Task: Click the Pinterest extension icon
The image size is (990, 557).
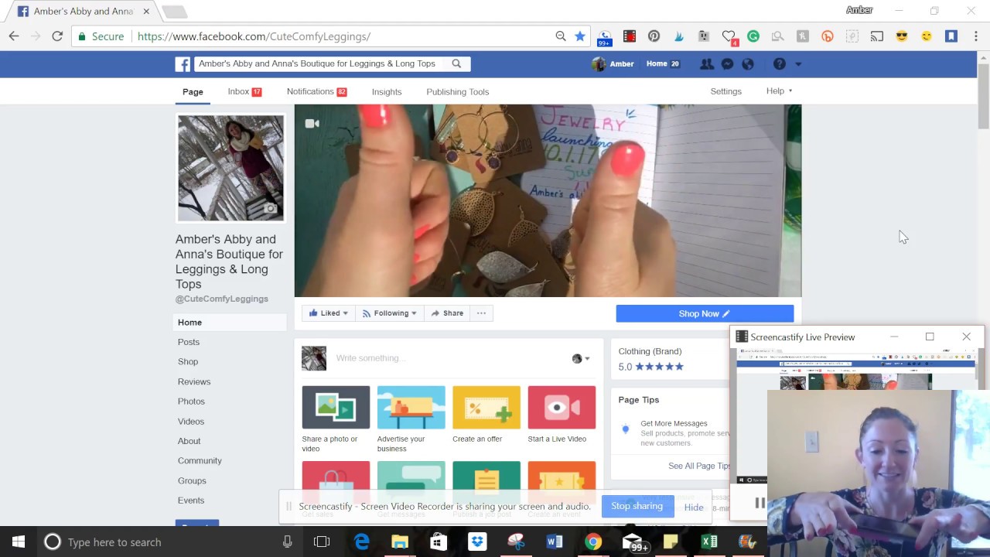Action: click(x=654, y=36)
